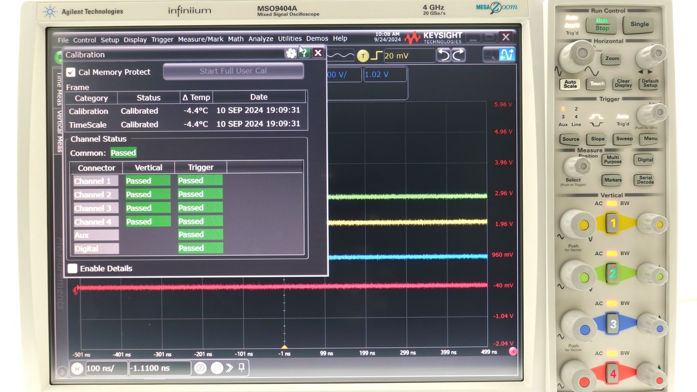Viewport: 697px width, 392px height.
Task: Open the Demos menu
Action: pos(317,38)
